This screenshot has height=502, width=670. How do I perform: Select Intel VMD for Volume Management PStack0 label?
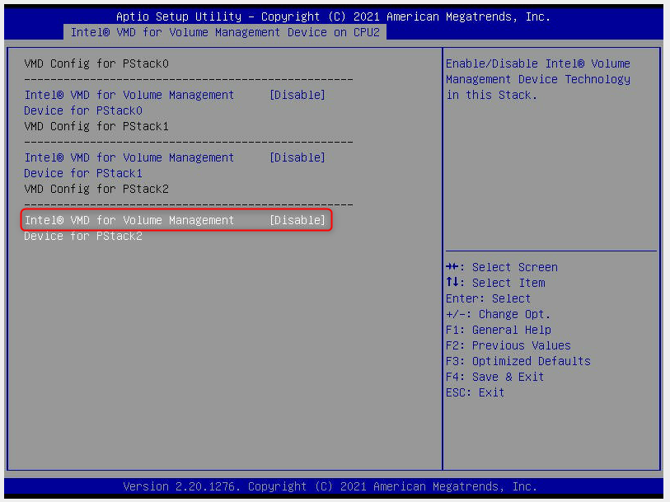129,95
